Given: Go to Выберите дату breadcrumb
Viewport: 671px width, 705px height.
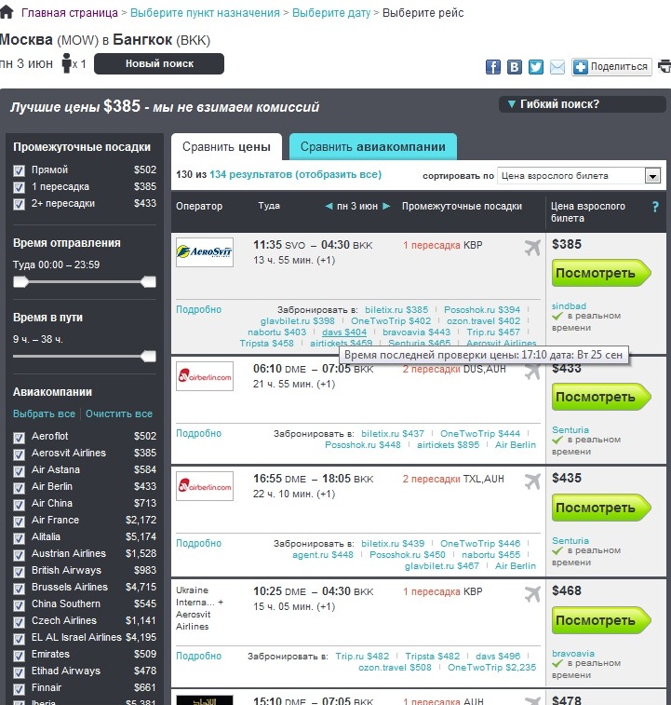Looking at the screenshot, I should point(331,13).
